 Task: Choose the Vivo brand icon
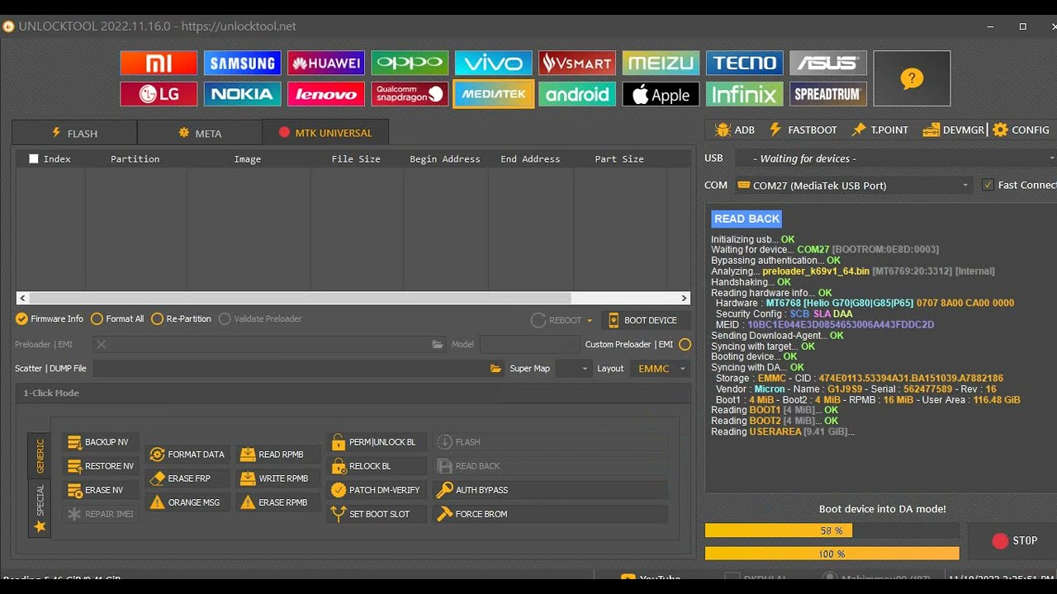pos(494,63)
